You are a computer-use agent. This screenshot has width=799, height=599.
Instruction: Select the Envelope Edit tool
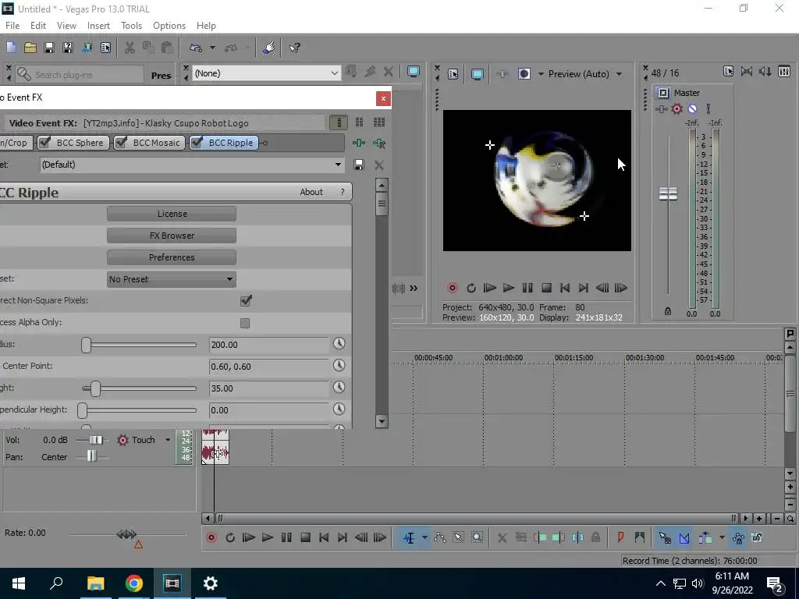coord(440,537)
